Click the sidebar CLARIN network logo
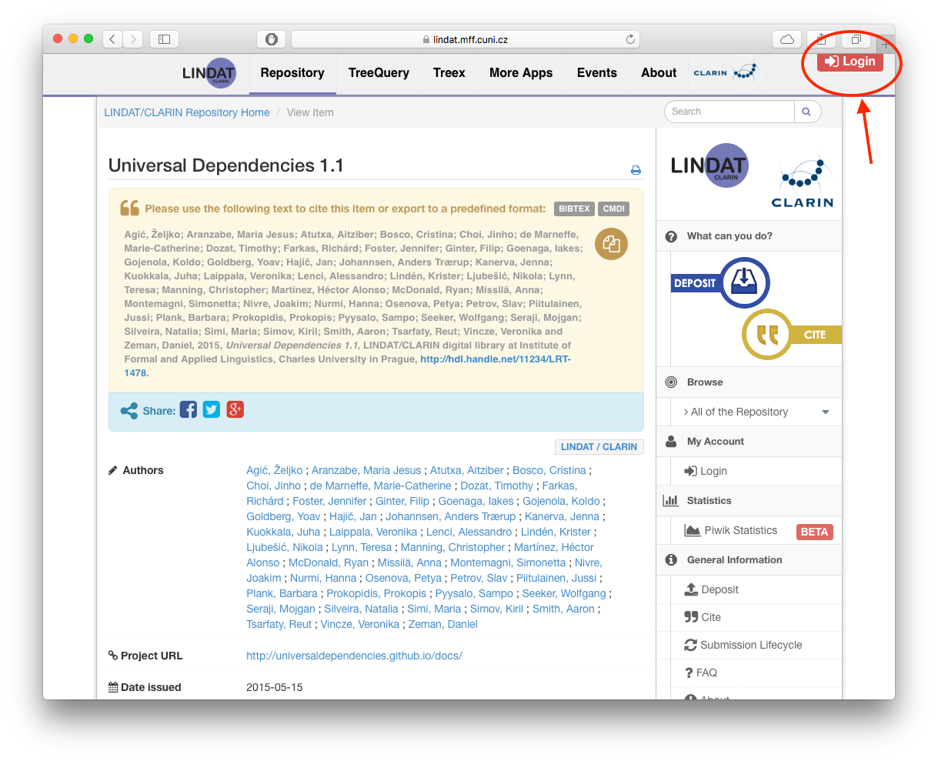Viewport: 938px width, 761px height. (803, 181)
